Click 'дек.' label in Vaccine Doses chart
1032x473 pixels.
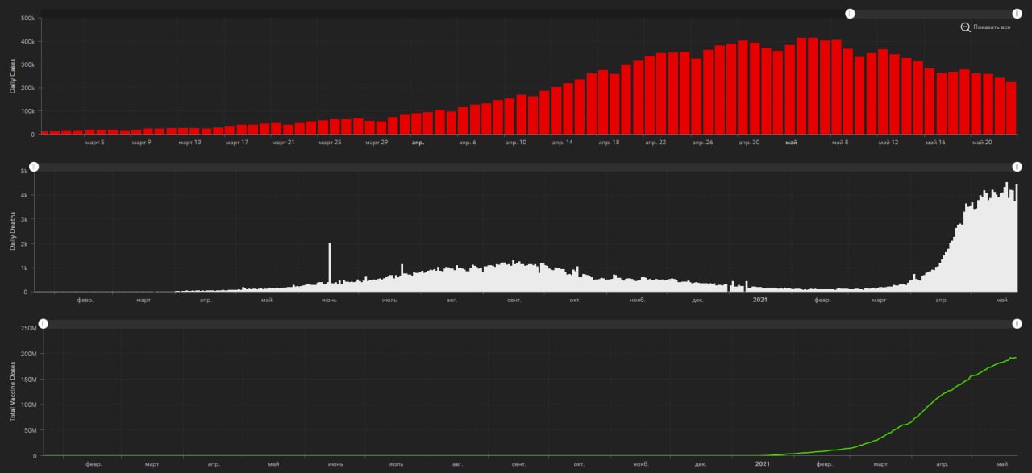pyautogui.click(x=701, y=464)
